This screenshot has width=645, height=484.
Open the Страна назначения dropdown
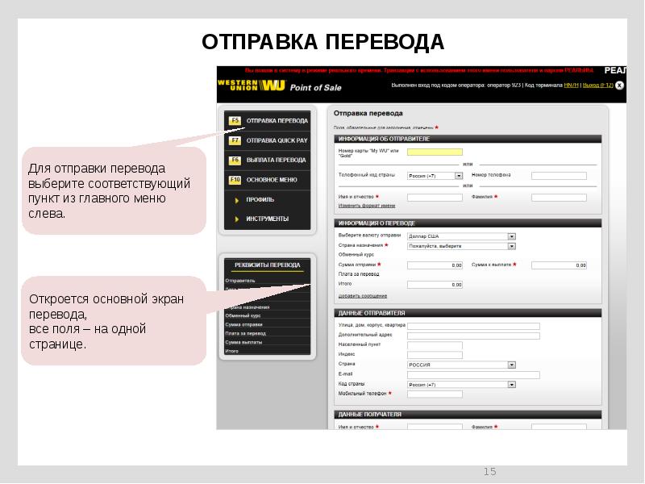tap(511, 246)
